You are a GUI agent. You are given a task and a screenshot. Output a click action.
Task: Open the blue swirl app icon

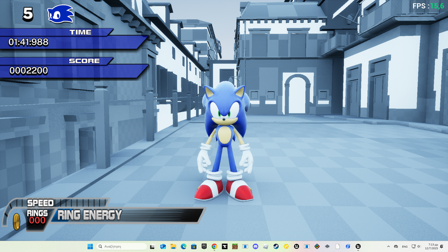(348, 247)
